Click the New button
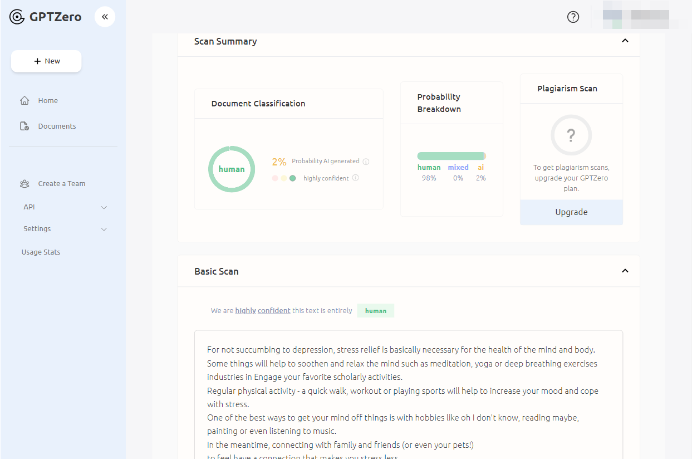This screenshot has width=692, height=459. pyautogui.click(x=46, y=61)
